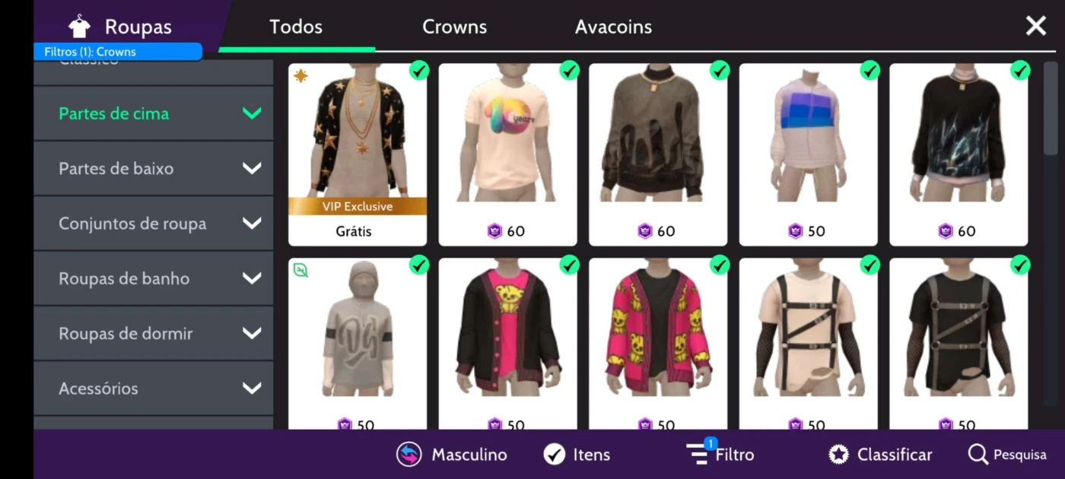Click the Roupas t-shirt icon

79,27
